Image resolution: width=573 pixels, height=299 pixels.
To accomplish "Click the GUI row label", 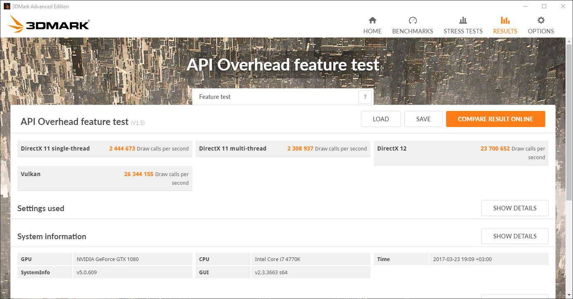I will pos(203,273).
